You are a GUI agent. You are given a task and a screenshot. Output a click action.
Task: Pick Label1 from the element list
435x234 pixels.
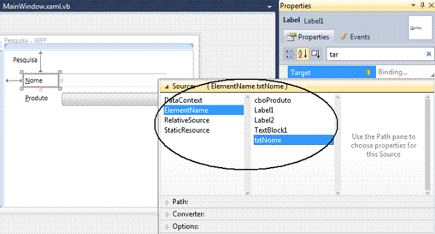point(264,110)
